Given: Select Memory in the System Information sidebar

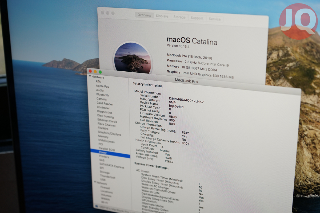Looking at the screenshot, I should coord(103,137).
